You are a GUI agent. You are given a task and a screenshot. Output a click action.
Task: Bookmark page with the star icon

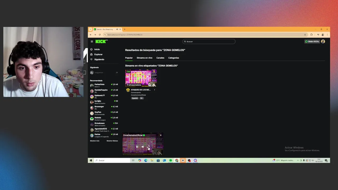pos(305,35)
